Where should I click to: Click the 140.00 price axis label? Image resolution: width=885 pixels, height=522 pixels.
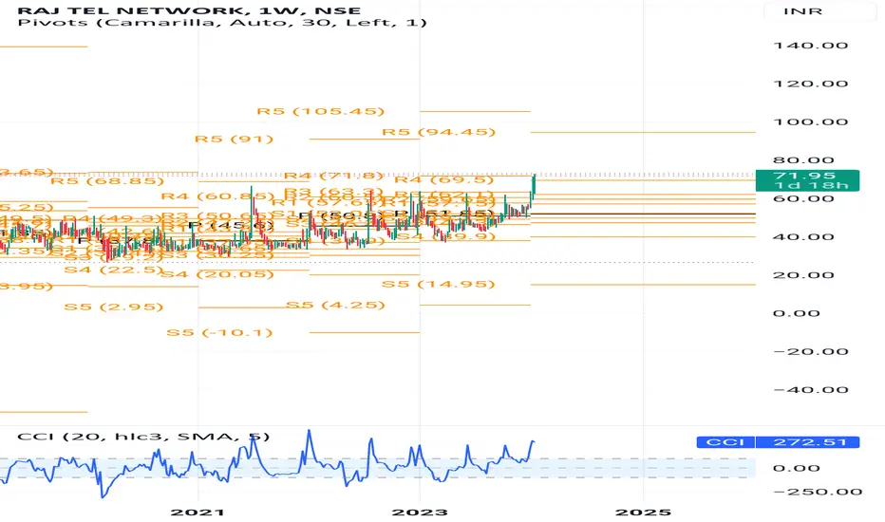811,46
